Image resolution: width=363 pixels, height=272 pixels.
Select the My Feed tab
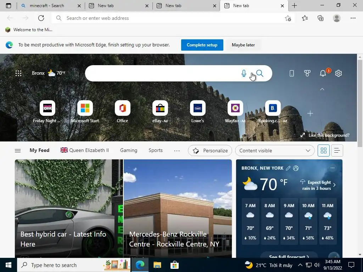pyautogui.click(x=40, y=150)
